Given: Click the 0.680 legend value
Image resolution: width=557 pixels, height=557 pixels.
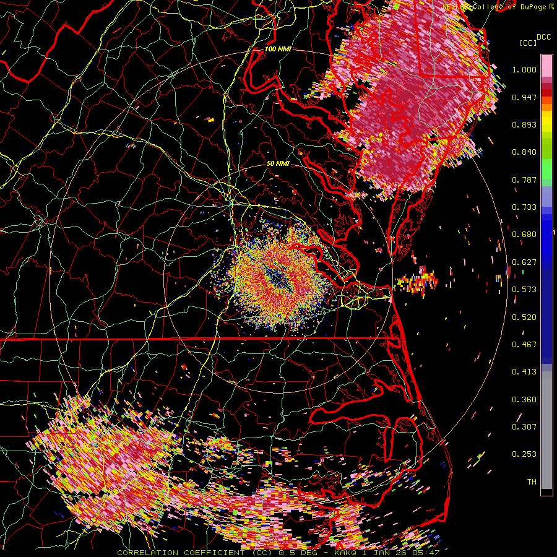Looking at the screenshot, I should click(524, 235).
